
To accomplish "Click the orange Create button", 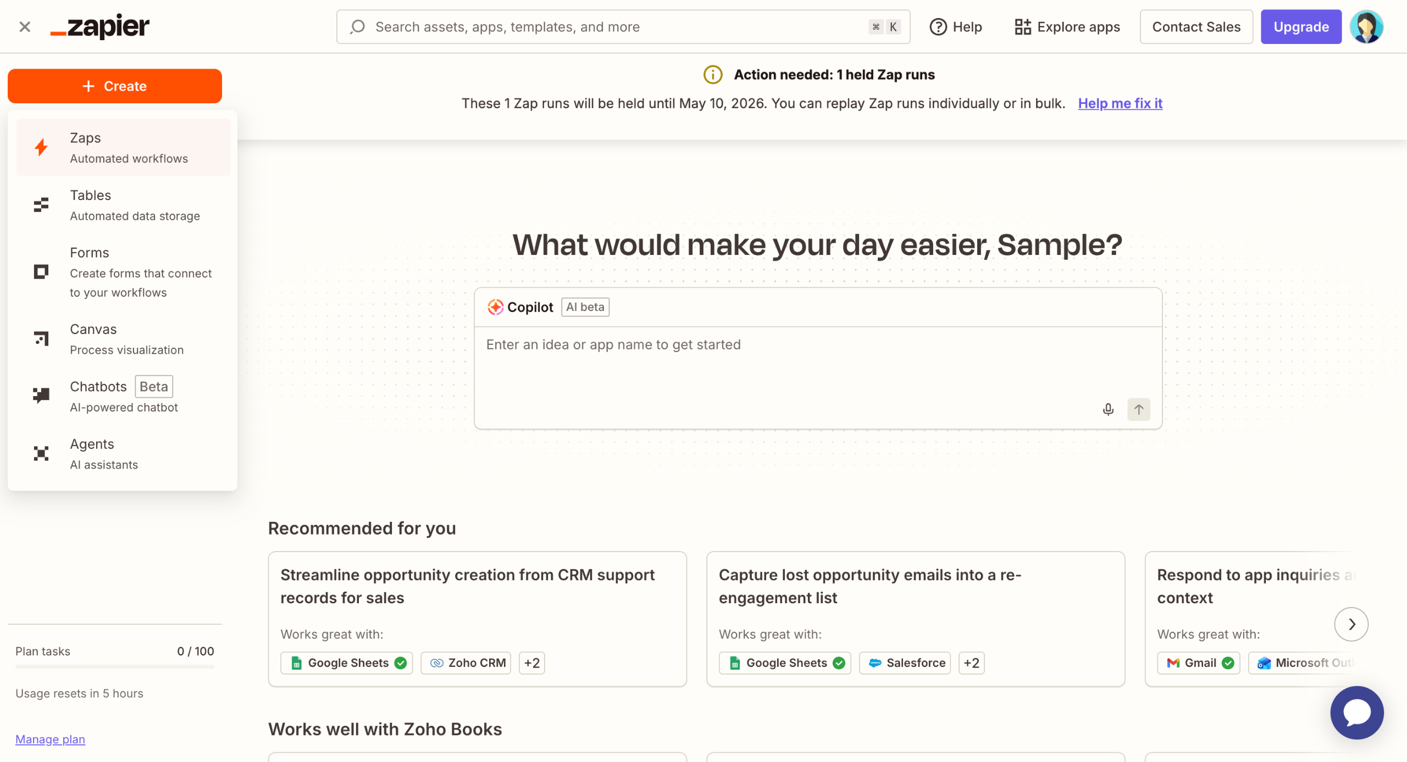I will [x=114, y=86].
